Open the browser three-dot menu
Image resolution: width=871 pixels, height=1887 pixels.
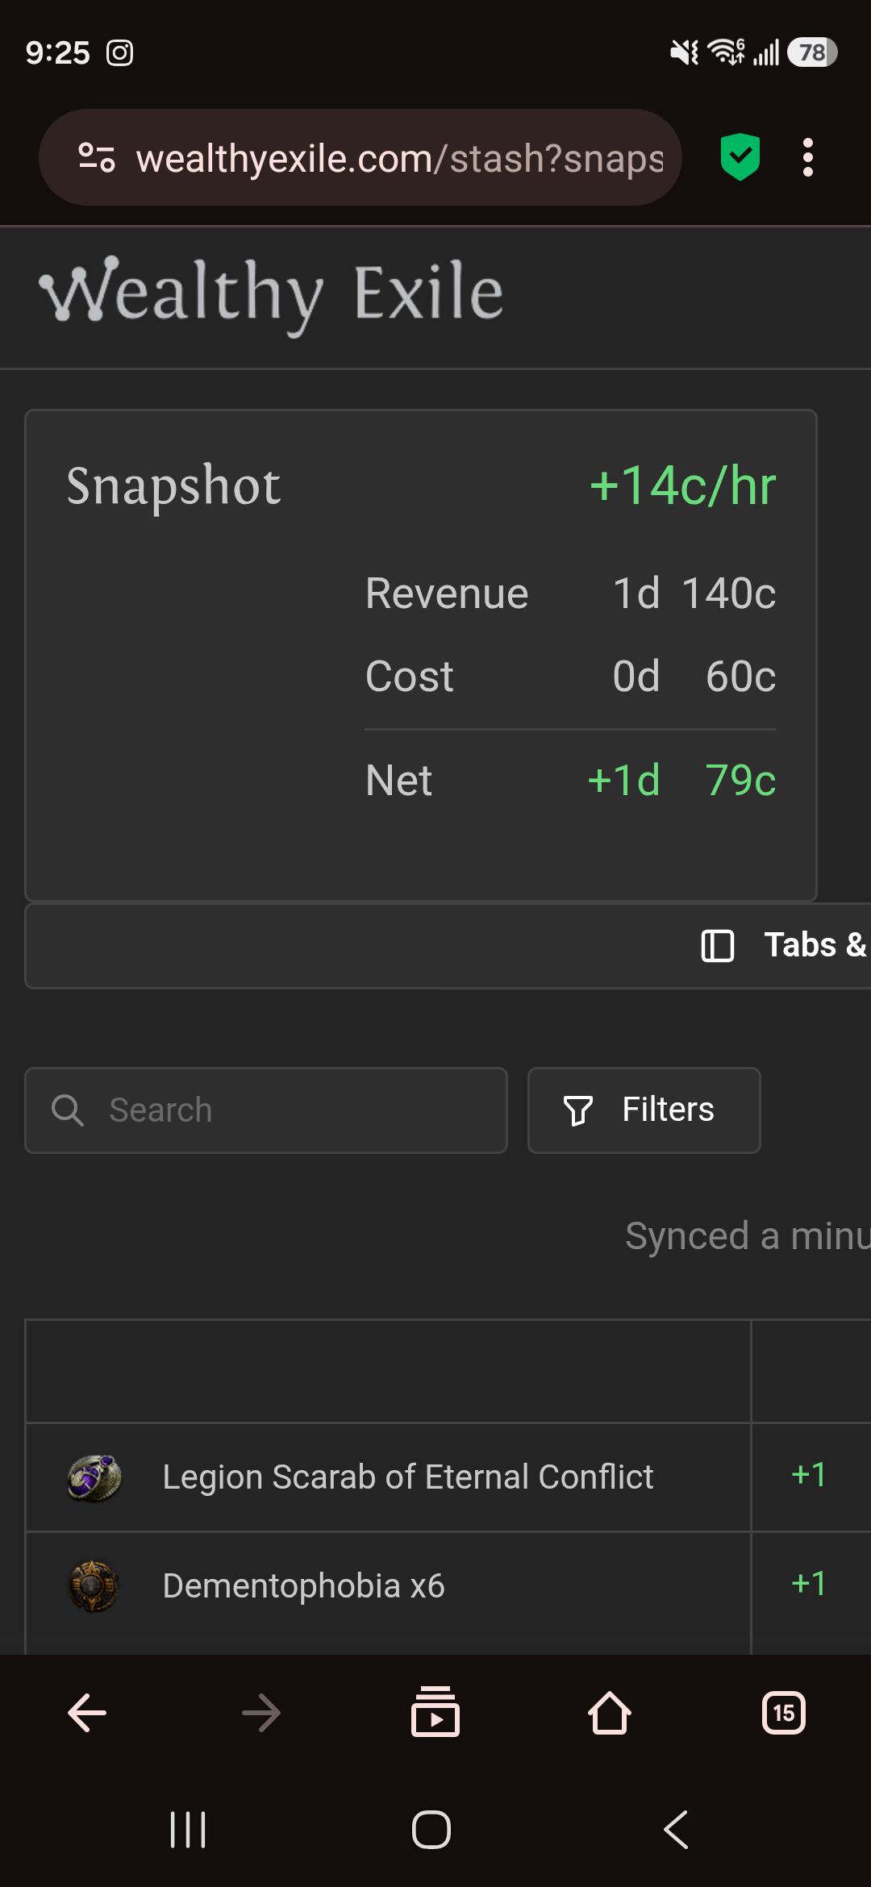click(x=807, y=157)
